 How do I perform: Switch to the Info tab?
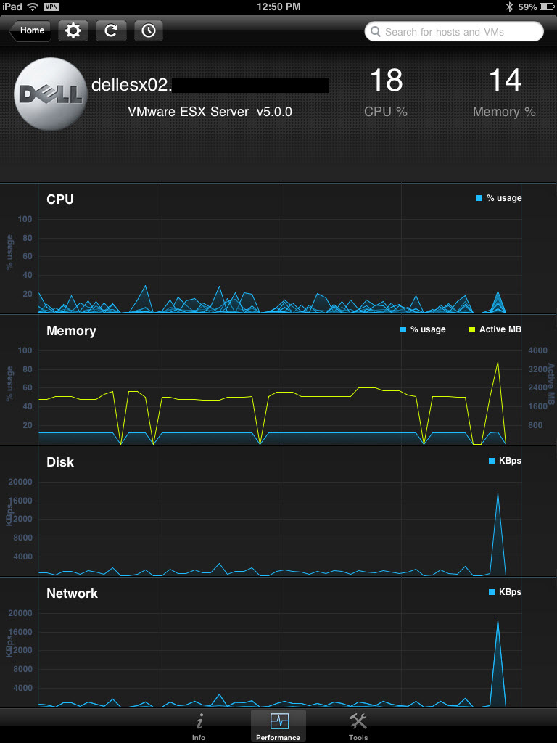pyautogui.click(x=199, y=726)
